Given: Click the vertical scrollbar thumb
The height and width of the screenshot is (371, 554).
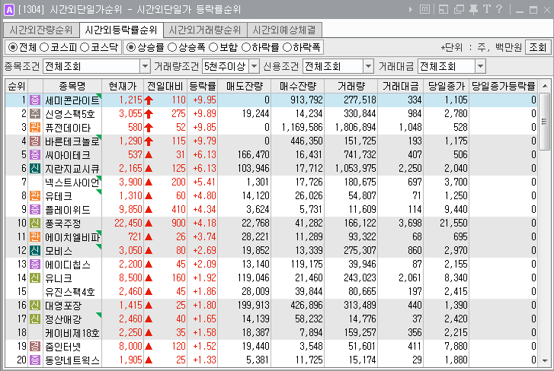Looking at the screenshot, I should 545,121.
